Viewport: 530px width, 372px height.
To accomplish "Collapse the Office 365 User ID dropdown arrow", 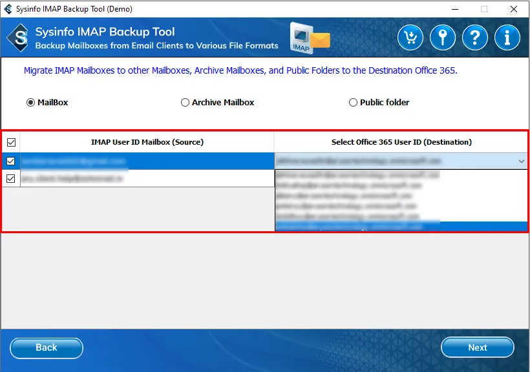I will coord(521,161).
